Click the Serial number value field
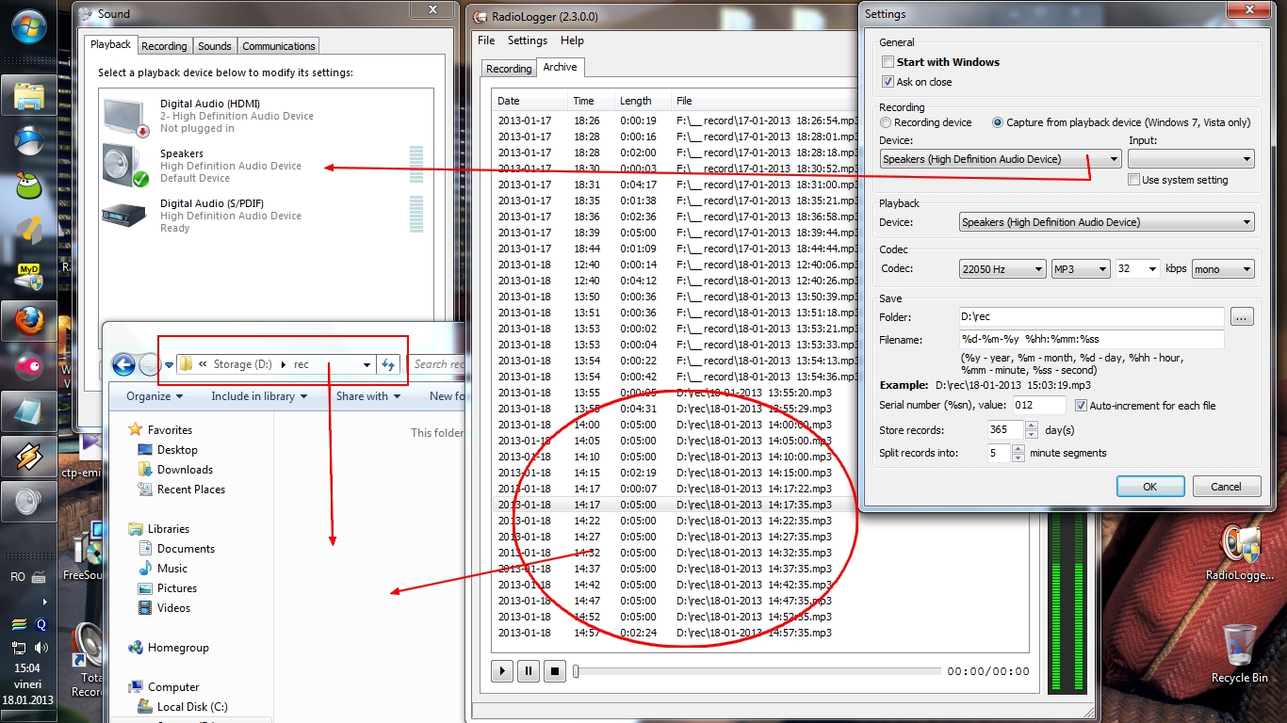The width and height of the screenshot is (1287, 723). click(x=1039, y=406)
